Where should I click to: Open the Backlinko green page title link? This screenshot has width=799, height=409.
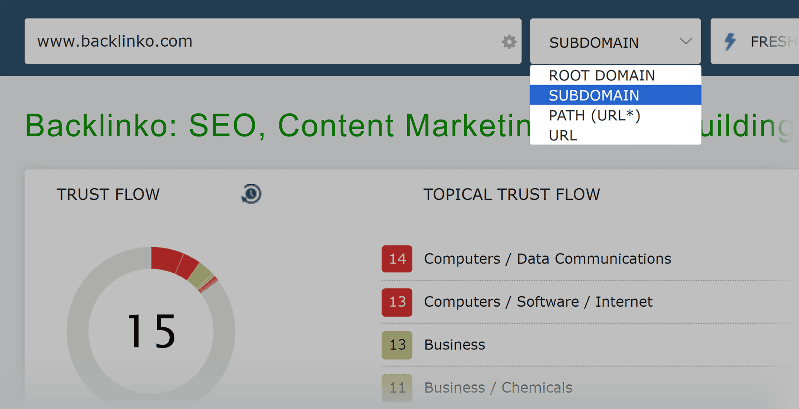408,126
